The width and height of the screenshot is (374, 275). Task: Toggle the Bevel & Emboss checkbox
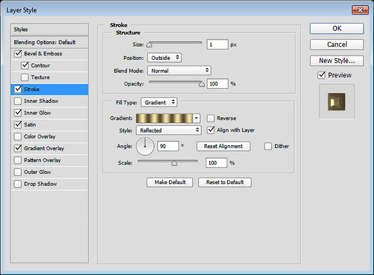(18, 54)
